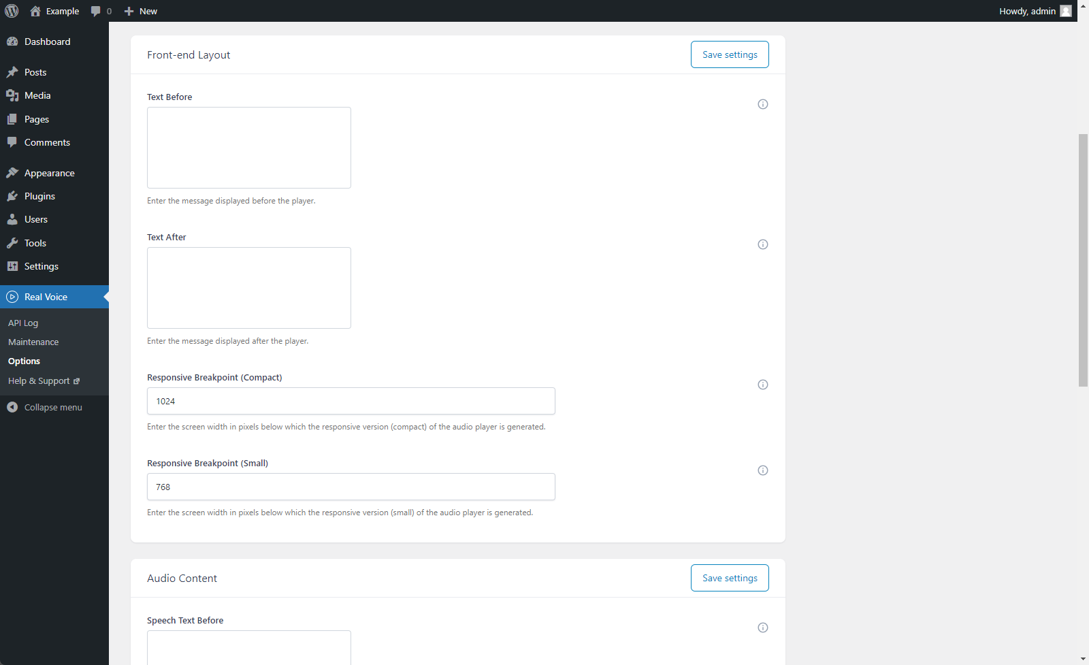Click the Small breakpoint field showing 768
The width and height of the screenshot is (1089, 665).
click(x=351, y=487)
